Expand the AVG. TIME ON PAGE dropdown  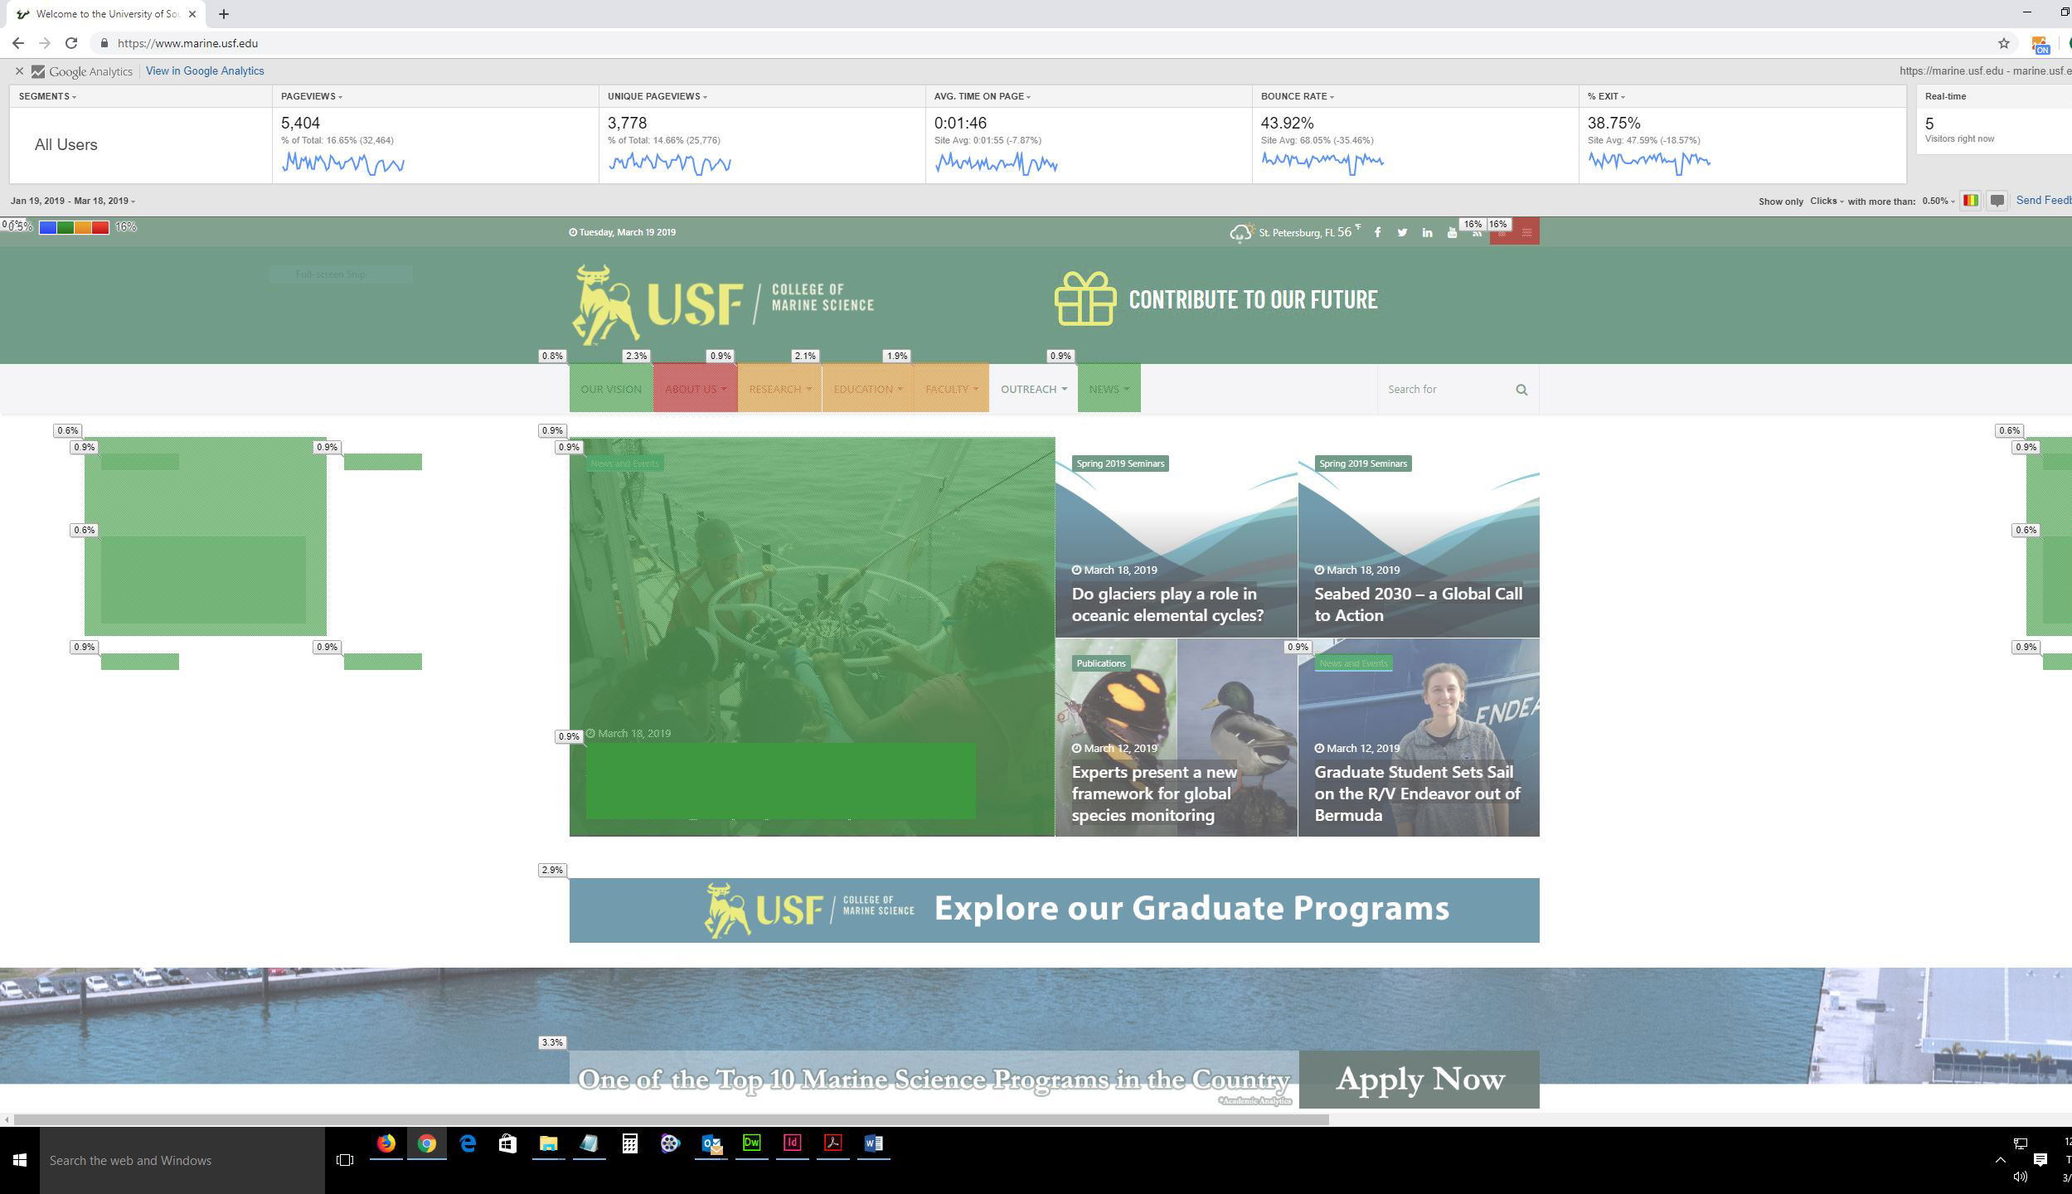pyautogui.click(x=983, y=96)
